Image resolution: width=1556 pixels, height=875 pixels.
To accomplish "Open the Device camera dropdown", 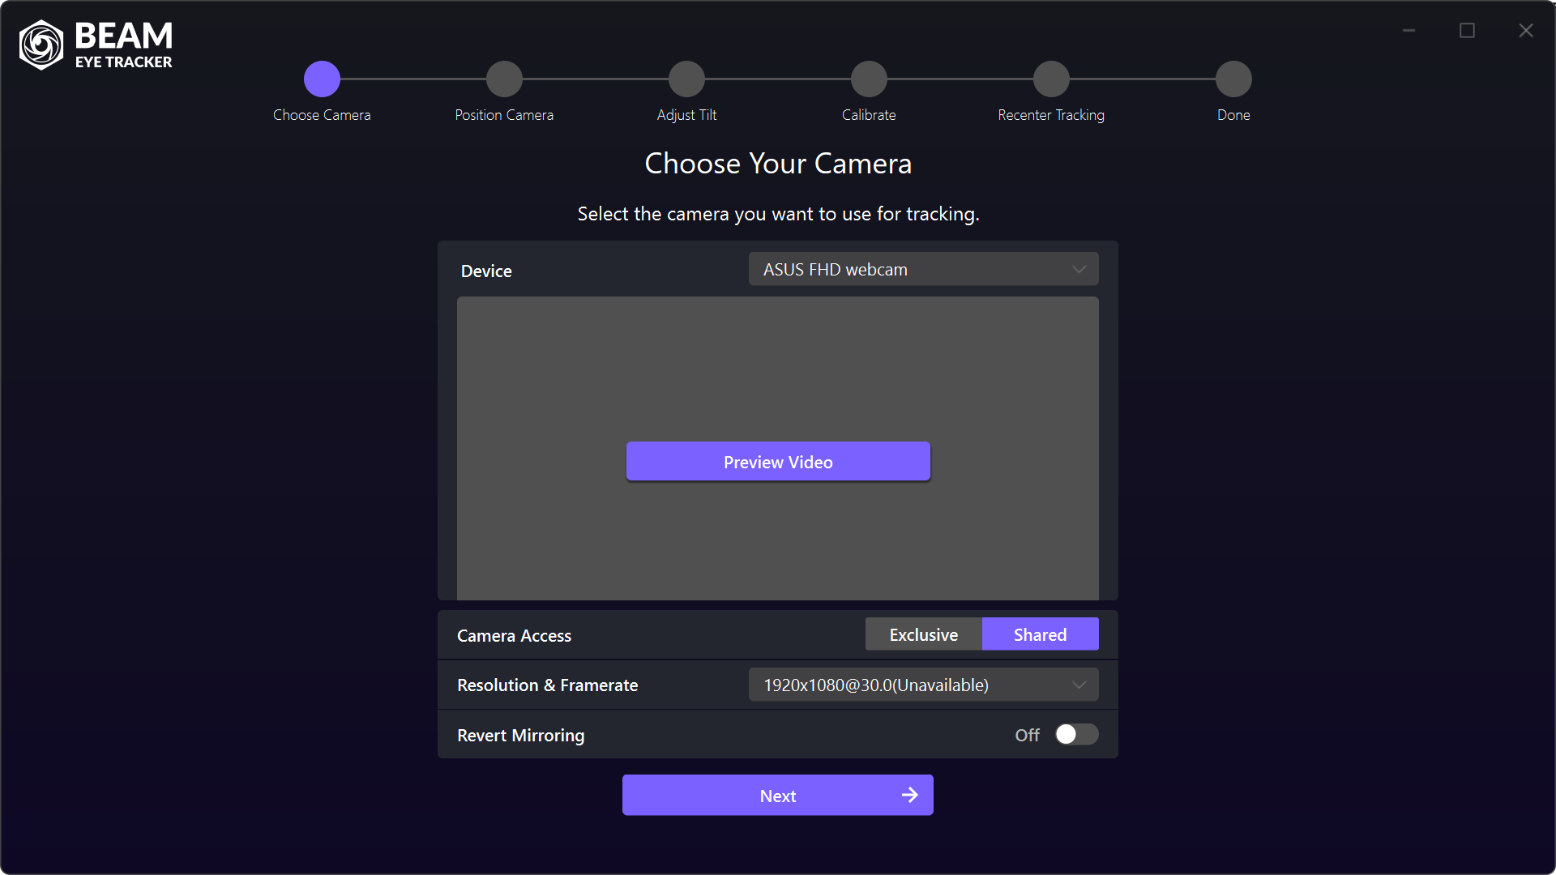I will [923, 269].
